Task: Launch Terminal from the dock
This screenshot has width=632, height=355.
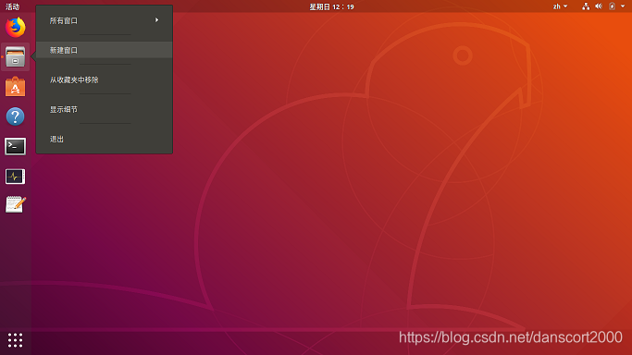Action: pyautogui.click(x=16, y=146)
